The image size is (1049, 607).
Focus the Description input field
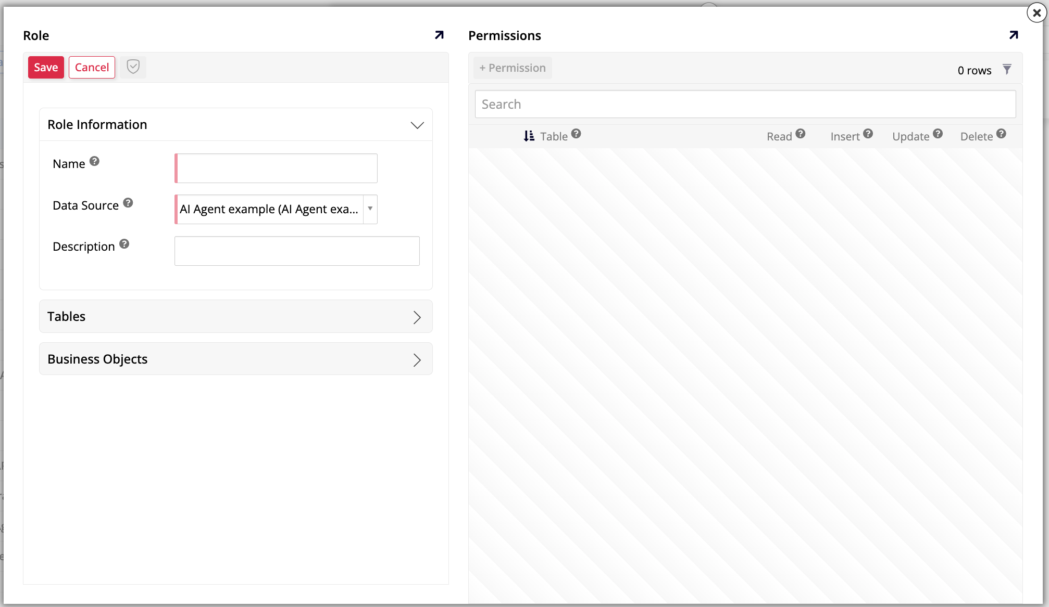(x=297, y=251)
